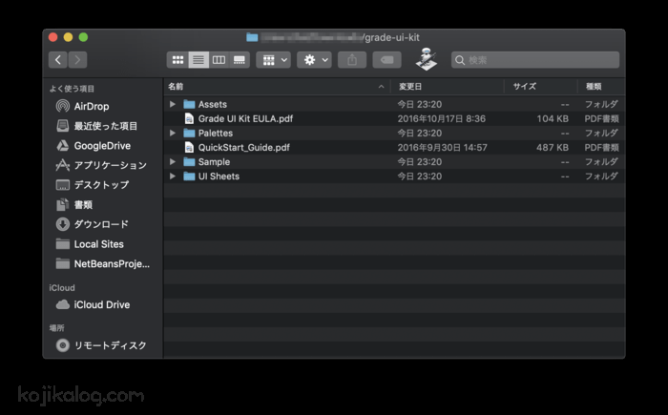Click the QuickStart_Guide PDF icon
The height and width of the screenshot is (415, 668).
tap(189, 148)
